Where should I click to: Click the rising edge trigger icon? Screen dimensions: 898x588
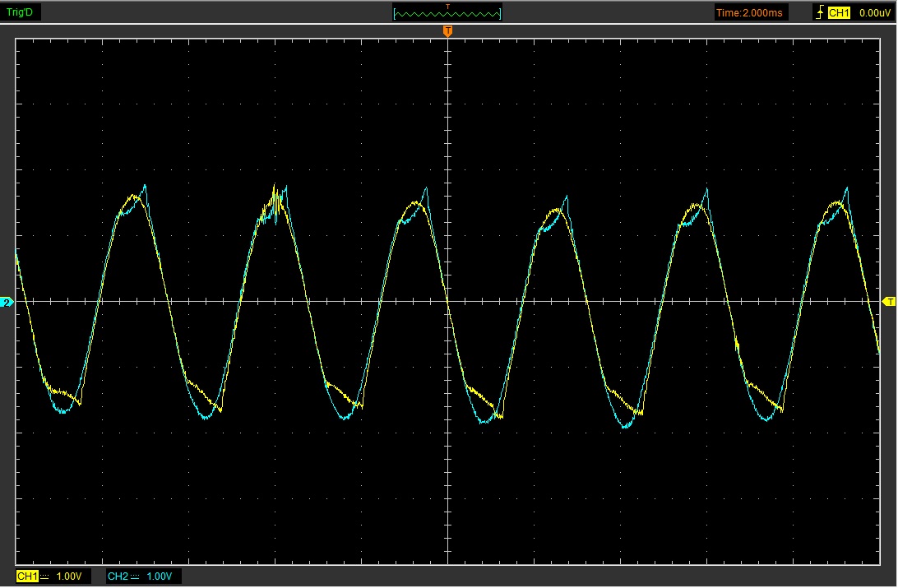pos(819,12)
